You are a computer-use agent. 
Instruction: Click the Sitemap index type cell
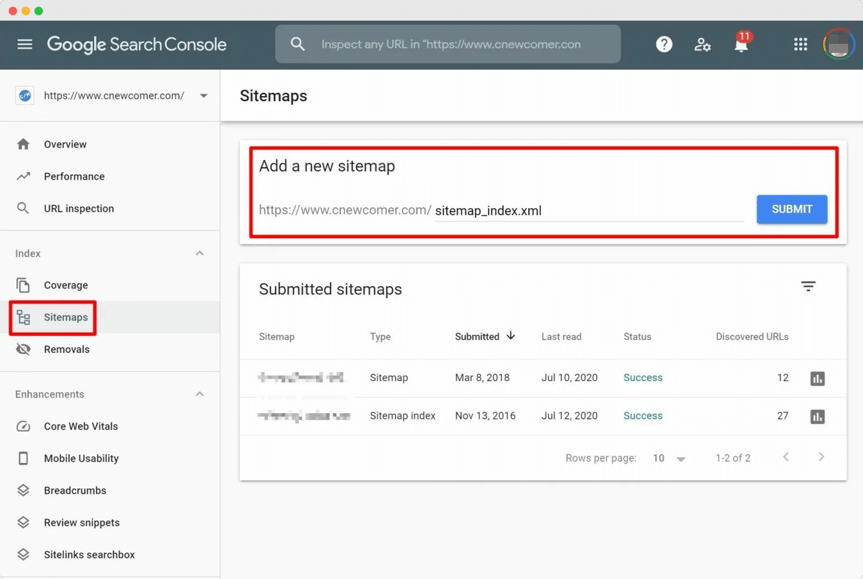click(x=402, y=416)
